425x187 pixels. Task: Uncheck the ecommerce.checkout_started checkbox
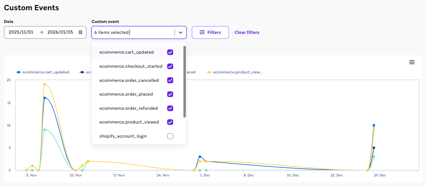click(x=170, y=66)
